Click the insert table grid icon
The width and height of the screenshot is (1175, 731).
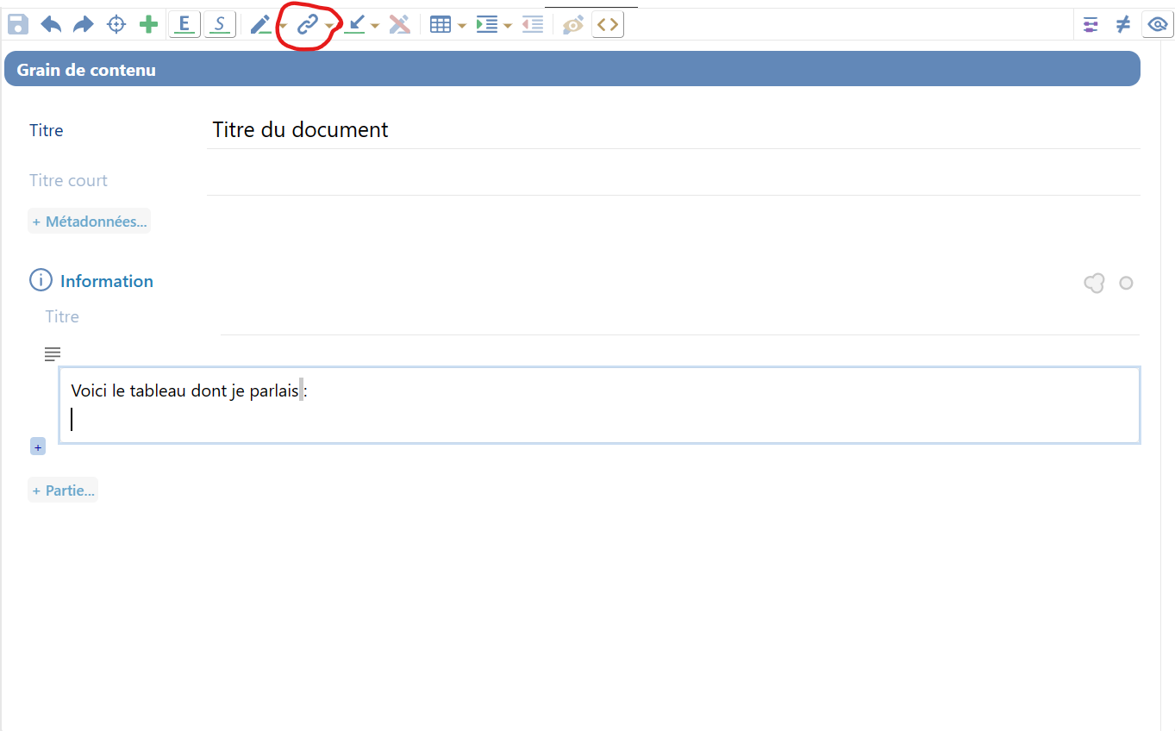point(441,25)
